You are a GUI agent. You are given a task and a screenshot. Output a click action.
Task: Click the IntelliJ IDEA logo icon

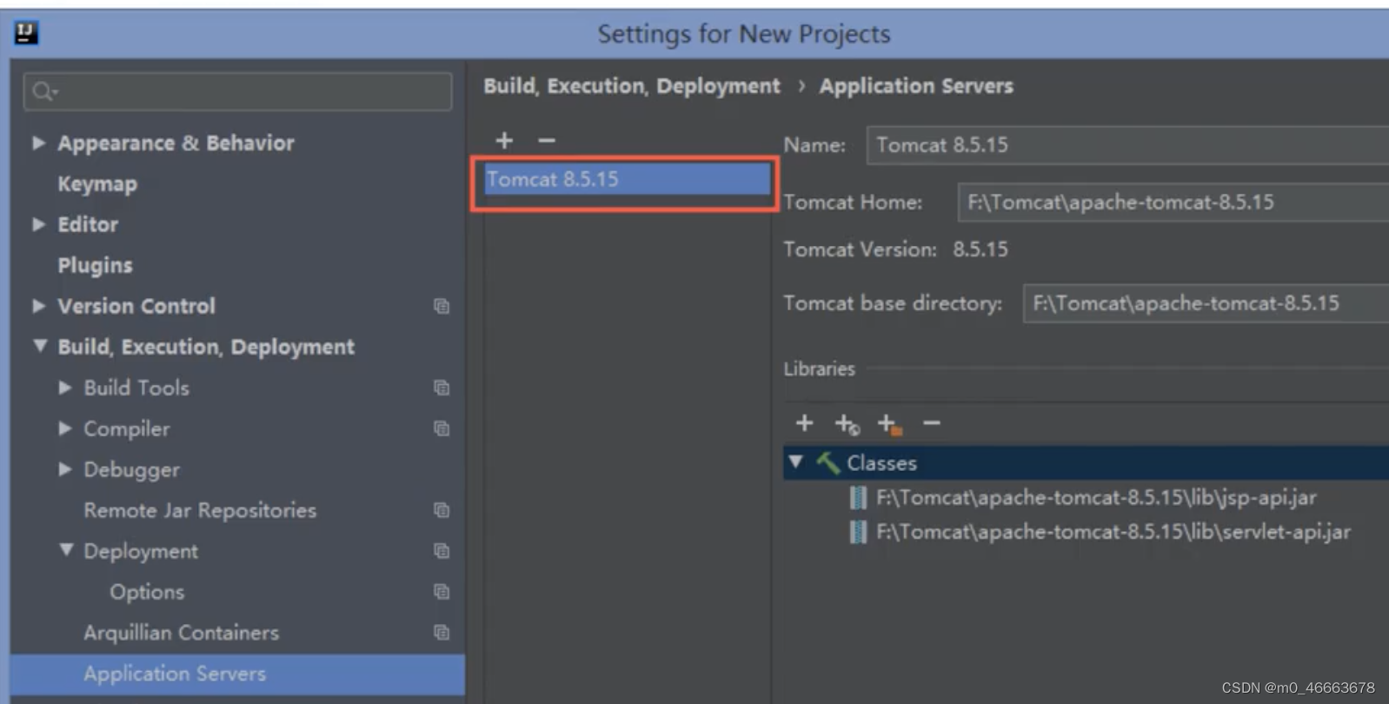[26, 33]
